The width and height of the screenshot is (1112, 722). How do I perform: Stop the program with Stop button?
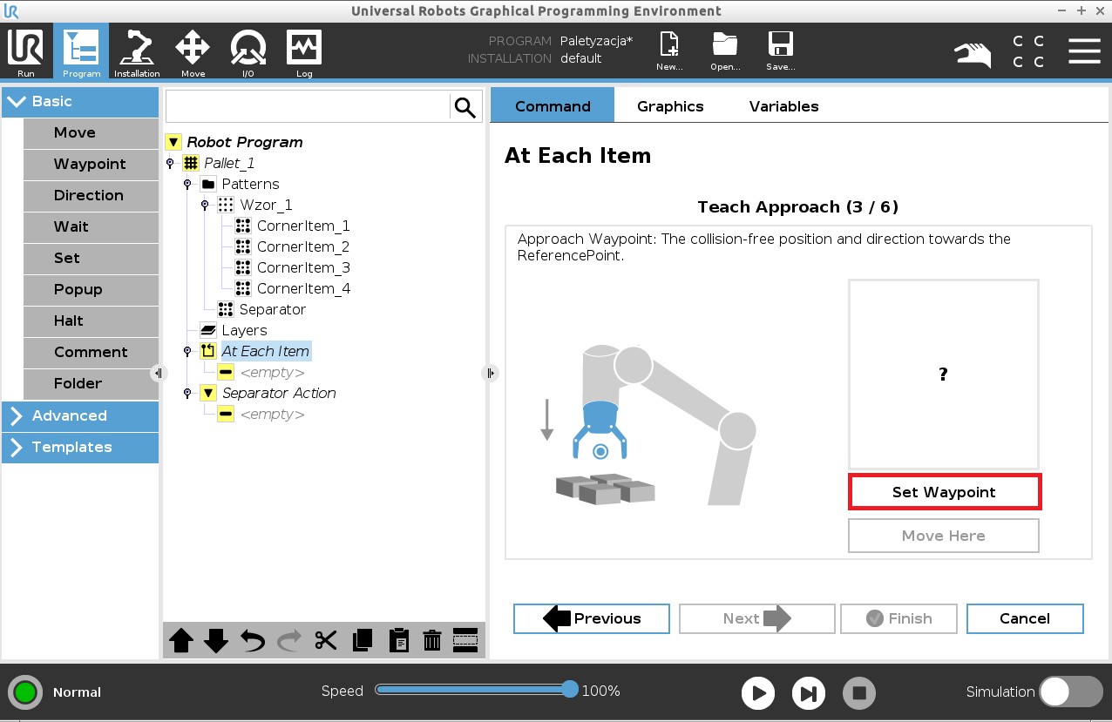859,693
